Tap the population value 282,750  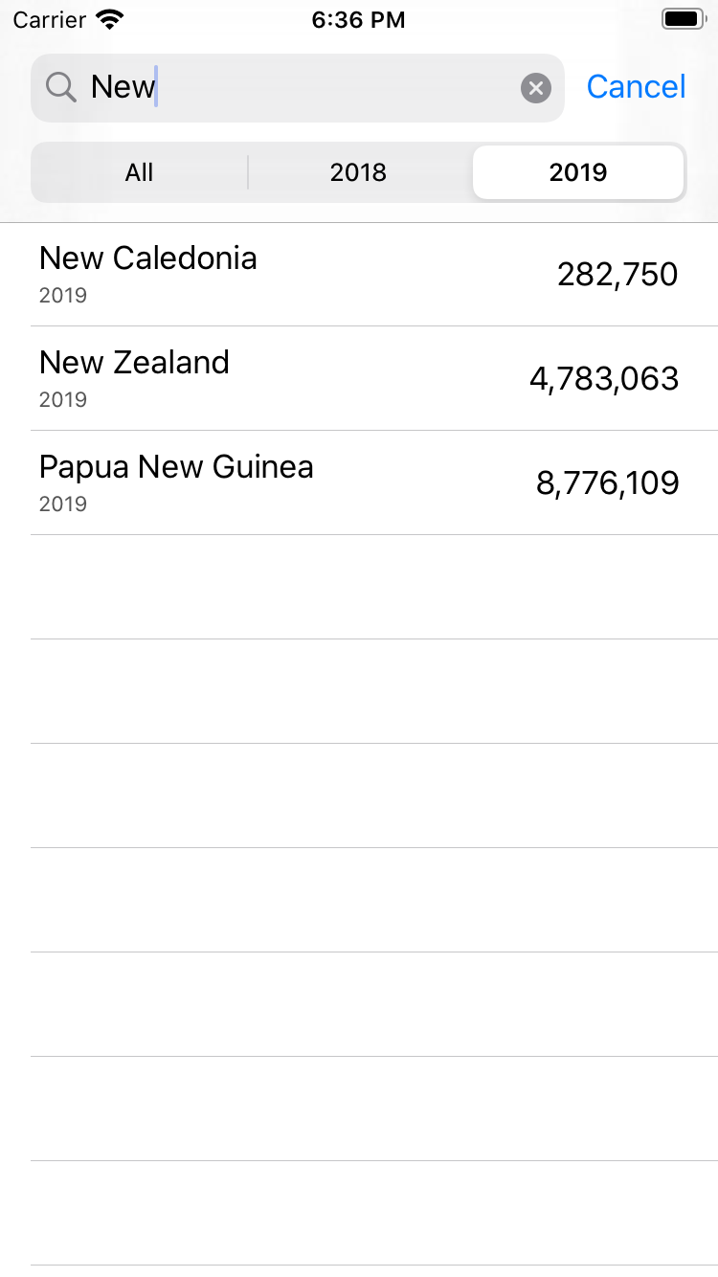tap(617, 275)
